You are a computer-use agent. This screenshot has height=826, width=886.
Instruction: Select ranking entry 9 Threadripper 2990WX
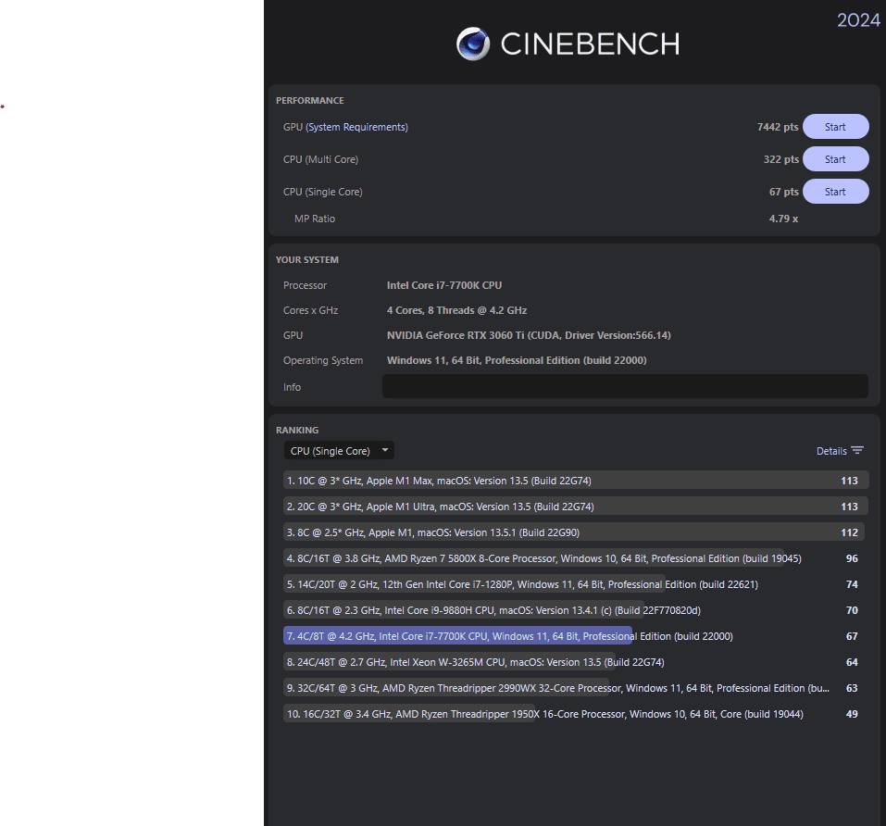[x=575, y=688]
